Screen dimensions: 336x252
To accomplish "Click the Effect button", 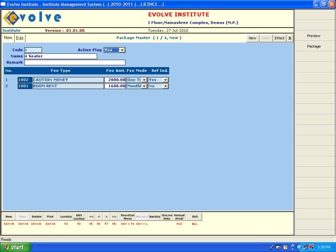I will (x=280, y=38).
